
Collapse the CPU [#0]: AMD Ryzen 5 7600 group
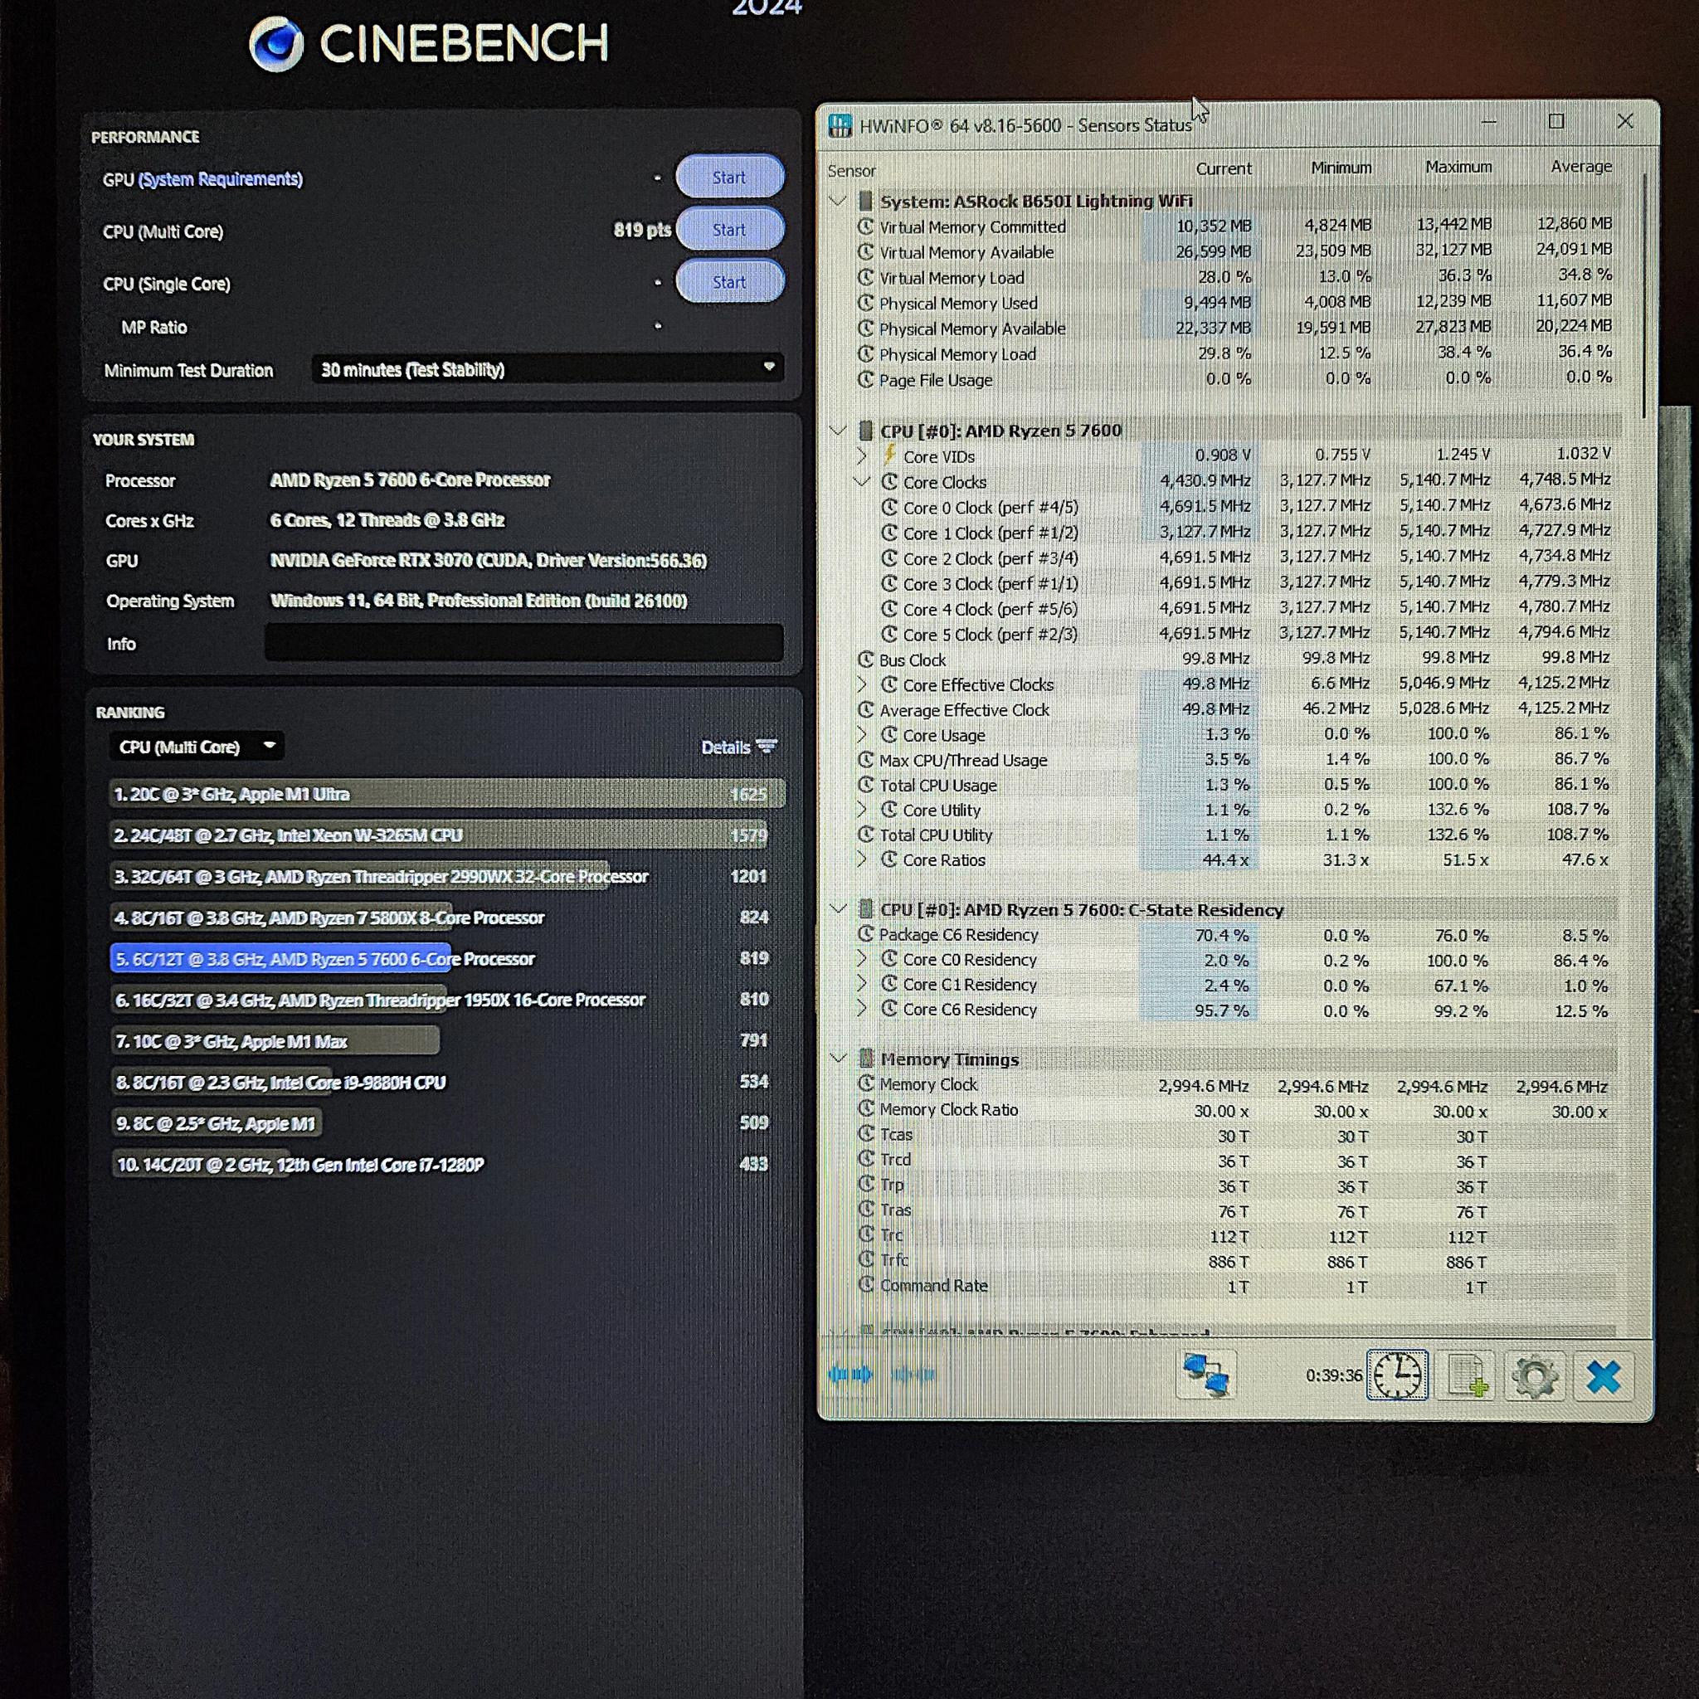838,431
